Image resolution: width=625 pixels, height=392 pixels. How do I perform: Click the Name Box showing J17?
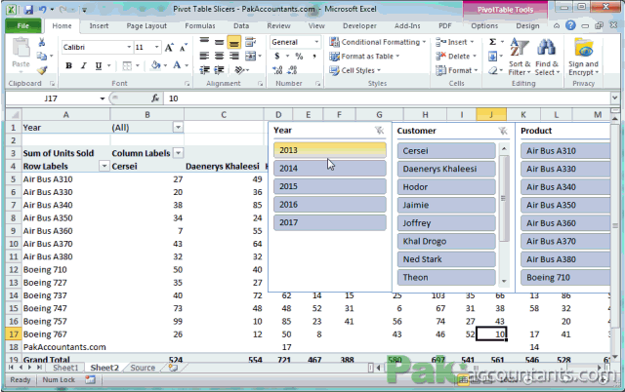(51, 98)
